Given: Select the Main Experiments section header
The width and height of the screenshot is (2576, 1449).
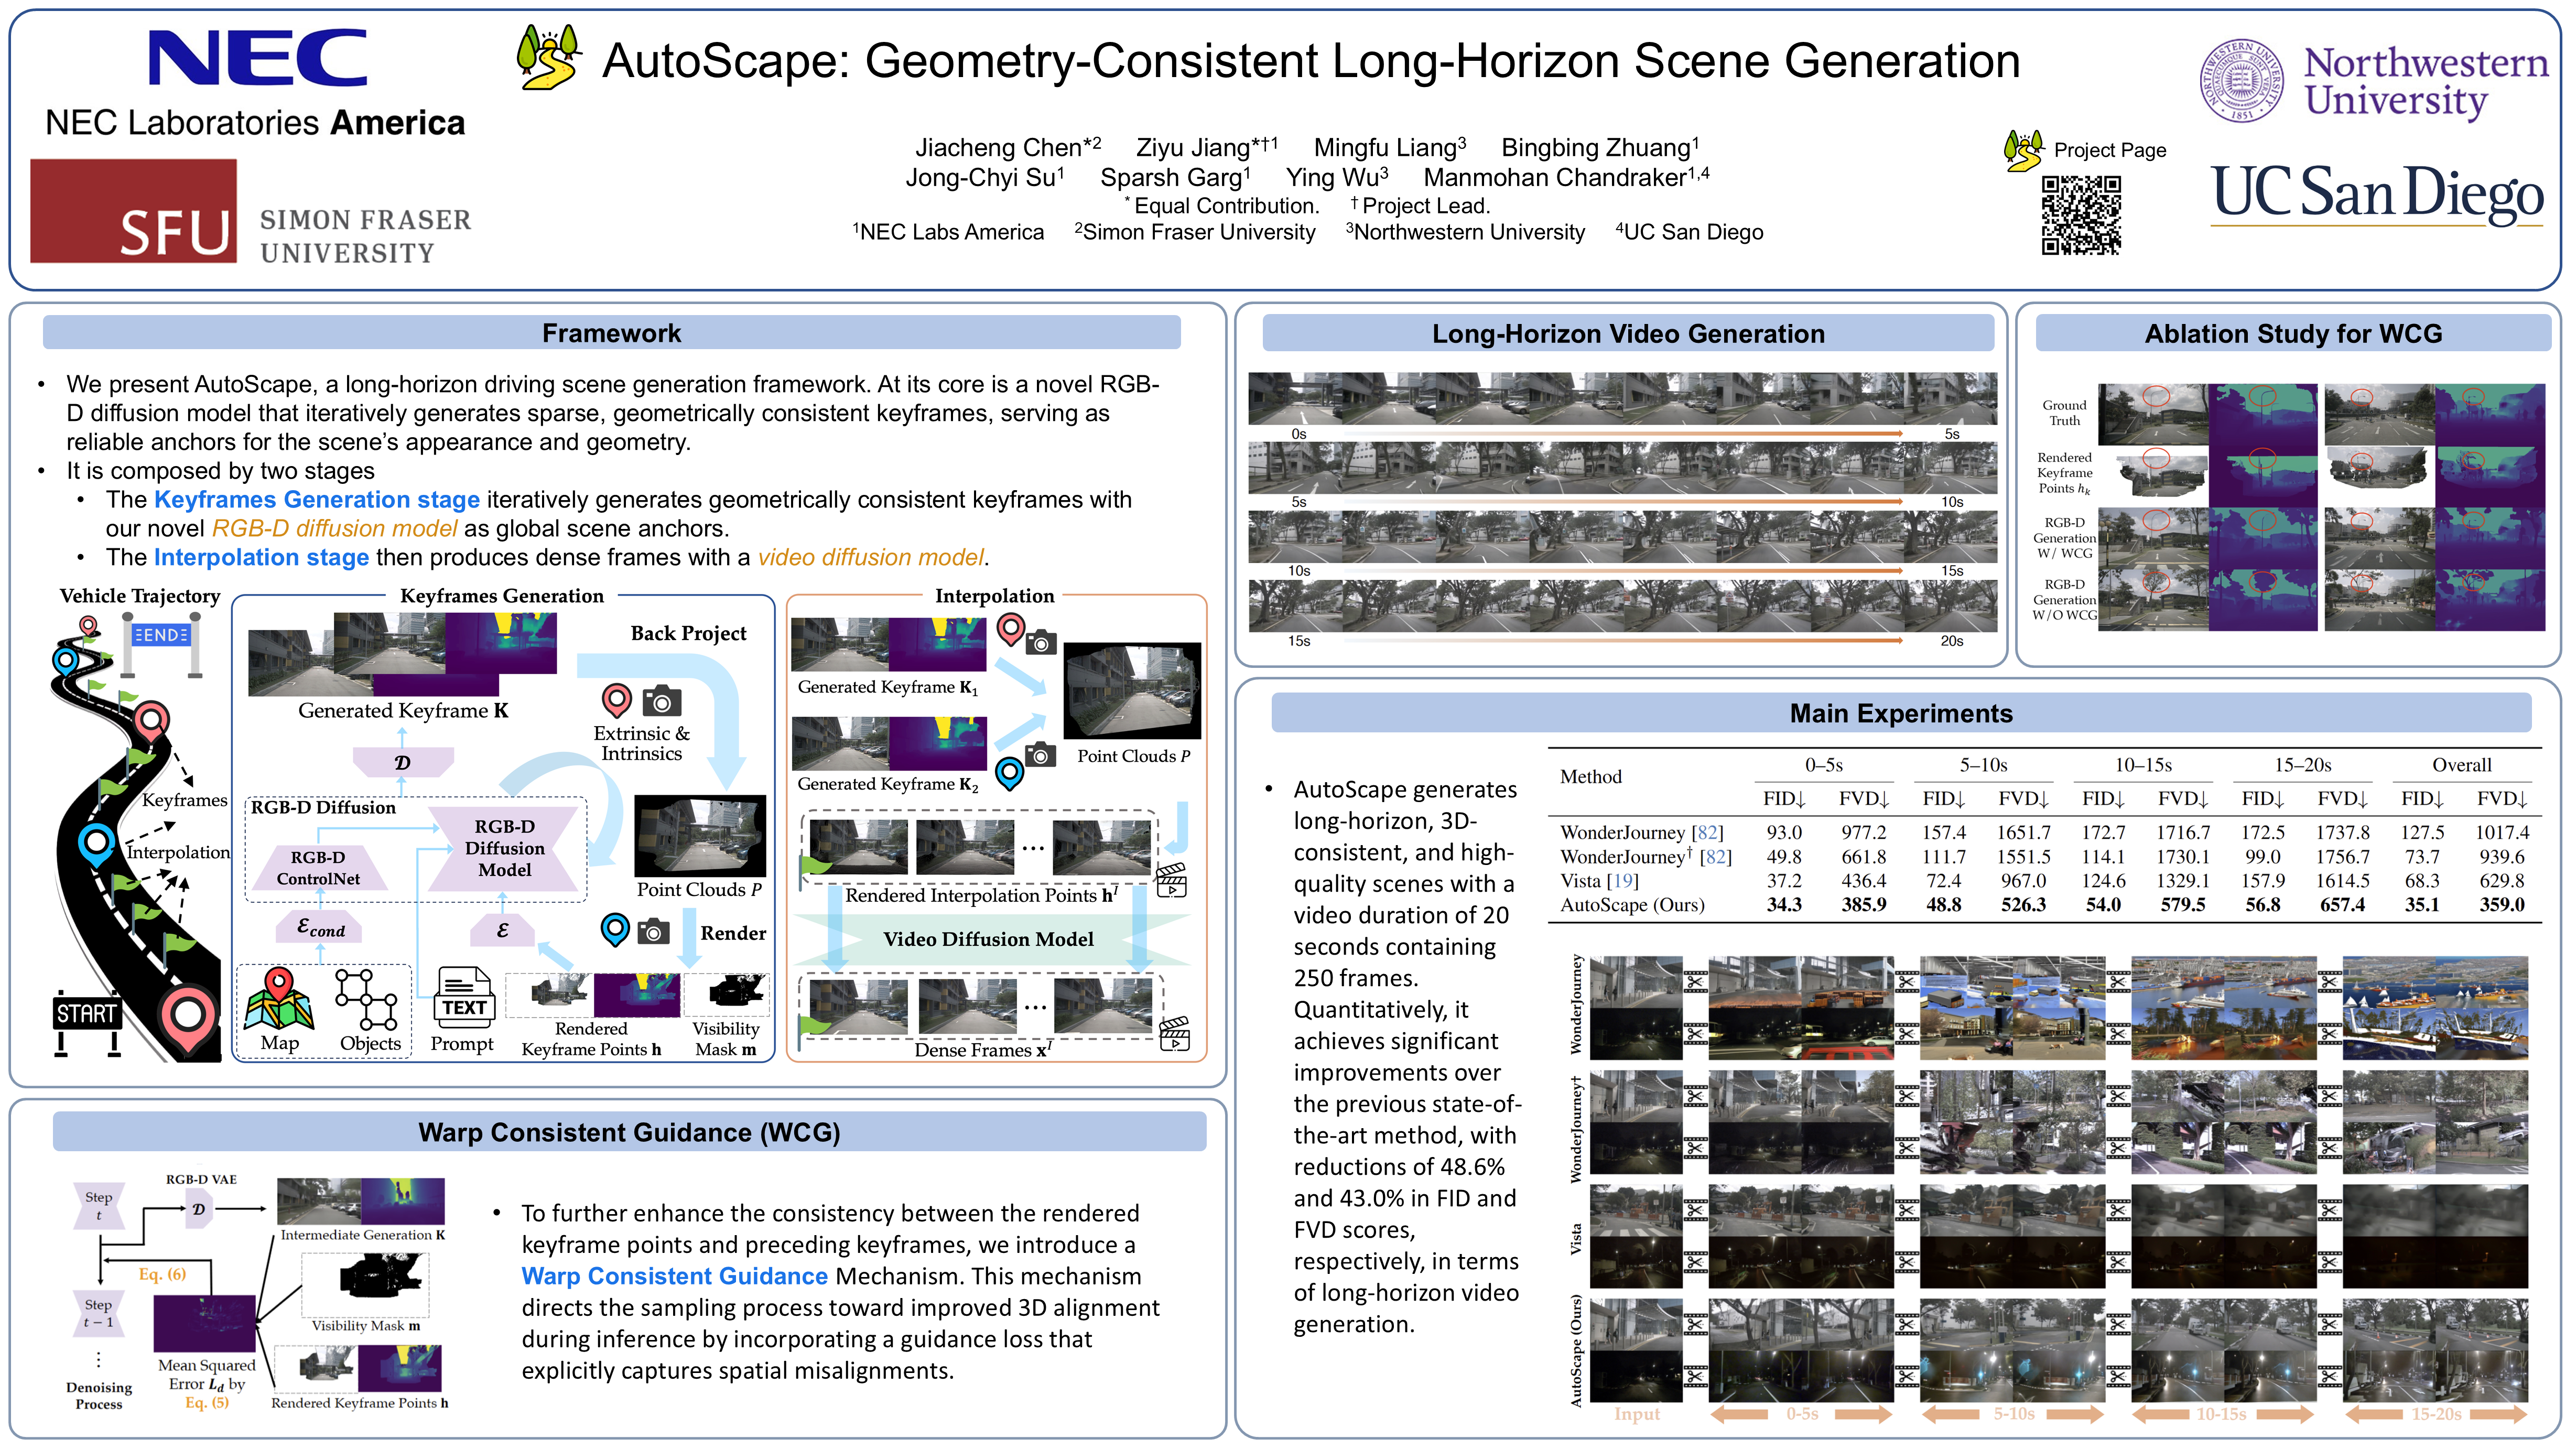Looking at the screenshot, I should pos(1900,713).
